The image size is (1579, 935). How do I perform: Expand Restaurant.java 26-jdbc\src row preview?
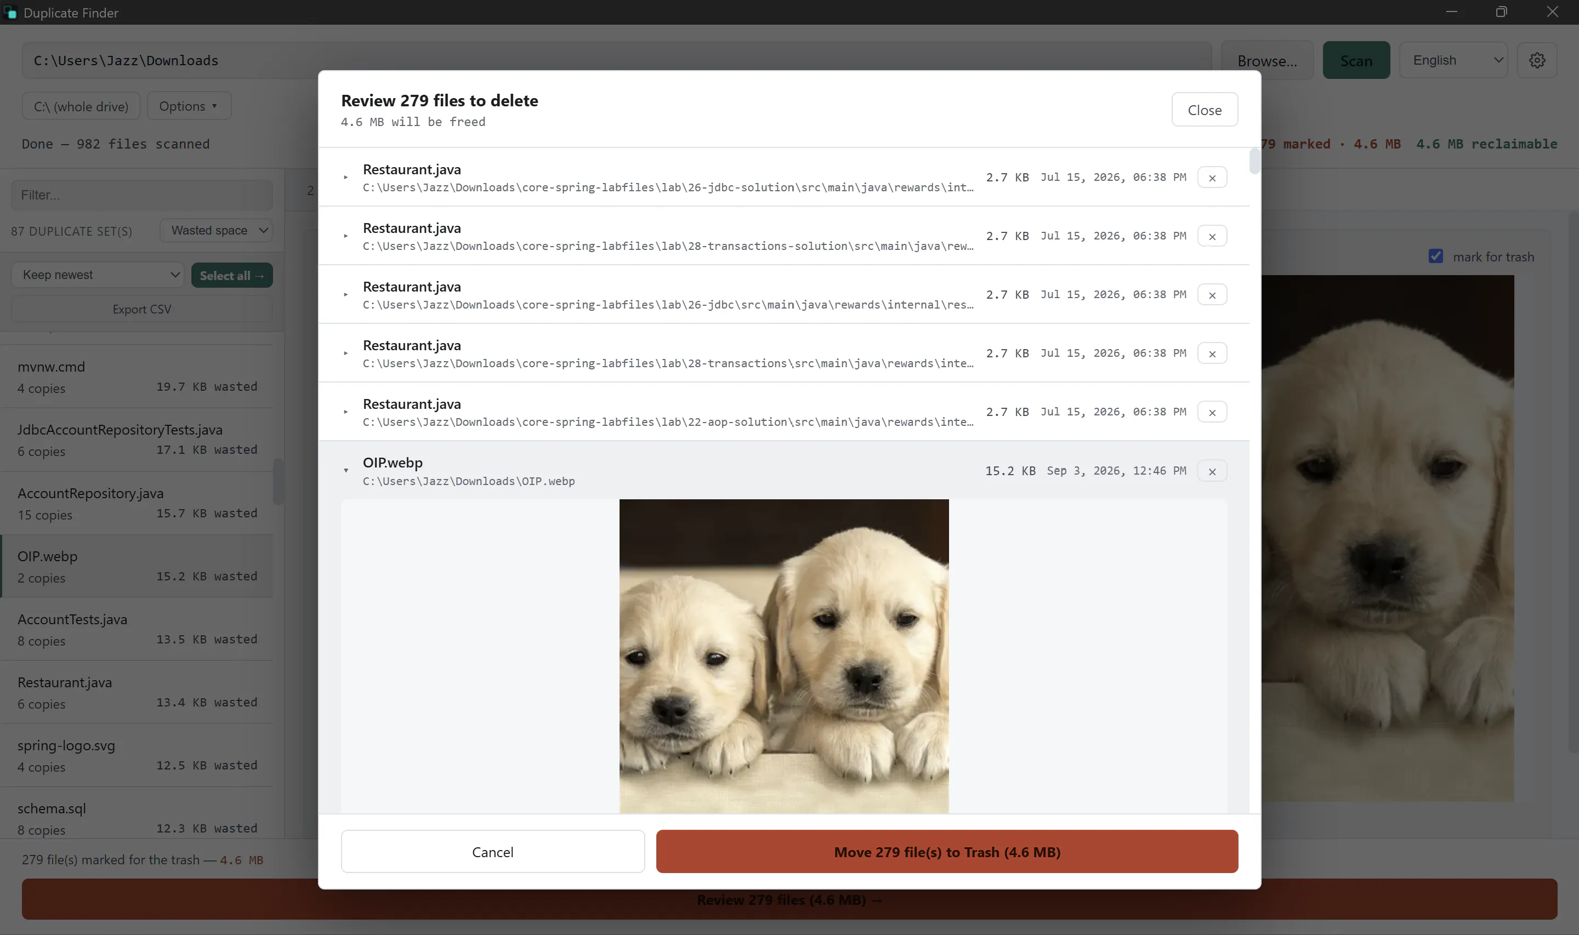pos(345,295)
